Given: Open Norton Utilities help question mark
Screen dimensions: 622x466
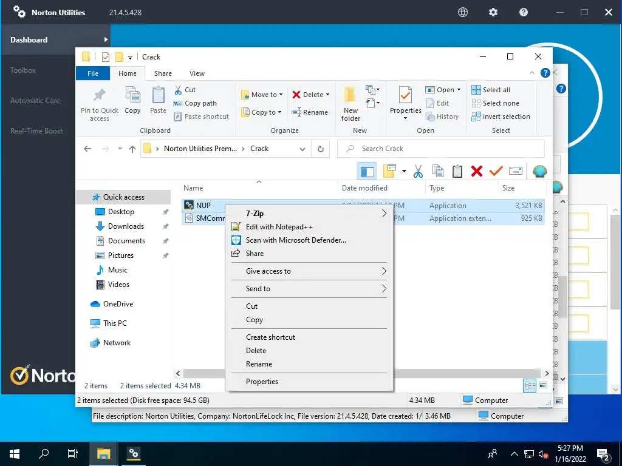Looking at the screenshot, I should (x=524, y=12).
